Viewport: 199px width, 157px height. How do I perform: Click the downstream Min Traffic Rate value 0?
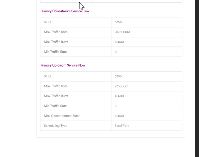point(115,52)
